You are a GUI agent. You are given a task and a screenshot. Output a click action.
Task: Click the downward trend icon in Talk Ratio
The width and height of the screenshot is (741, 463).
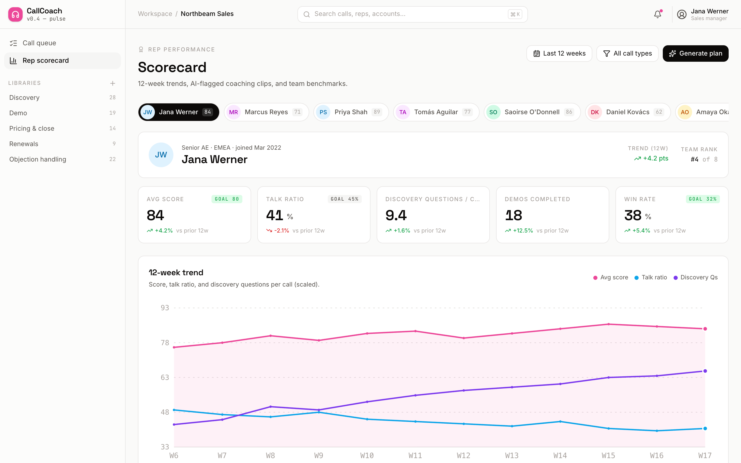[269, 230]
